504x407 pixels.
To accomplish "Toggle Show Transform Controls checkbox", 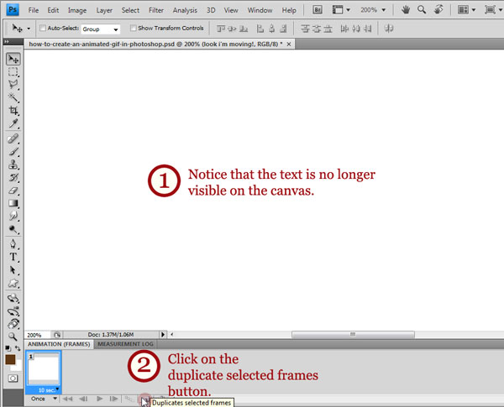I will point(134,29).
